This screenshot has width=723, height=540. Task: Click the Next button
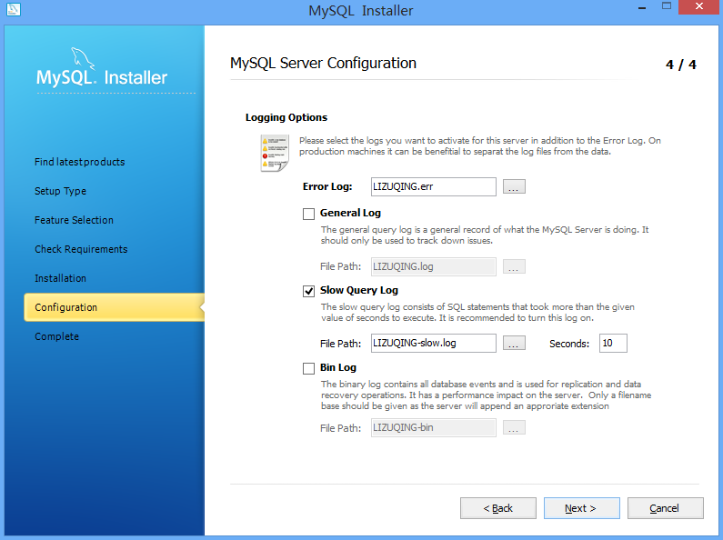[x=581, y=508]
